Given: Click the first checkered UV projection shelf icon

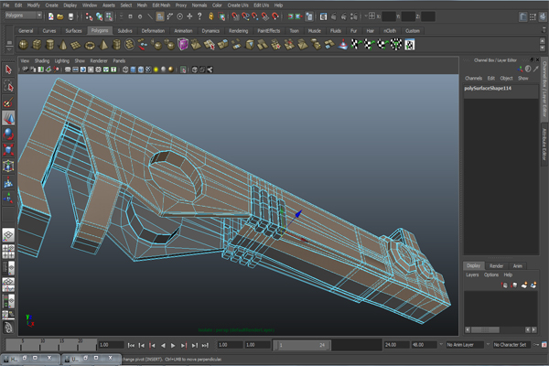Looking at the screenshot, I should pos(356,45).
